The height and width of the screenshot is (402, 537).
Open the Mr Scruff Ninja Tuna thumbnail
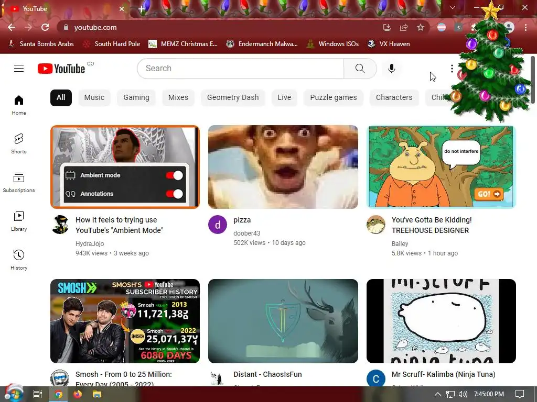(441, 321)
